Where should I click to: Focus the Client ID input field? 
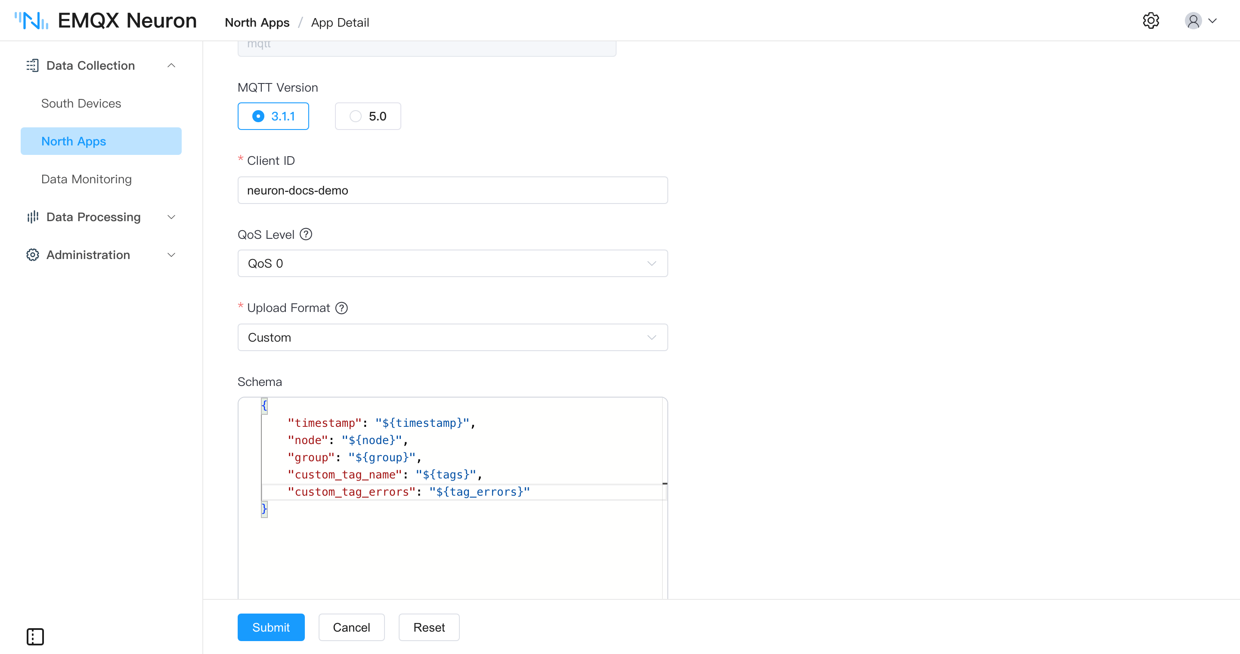(x=453, y=190)
